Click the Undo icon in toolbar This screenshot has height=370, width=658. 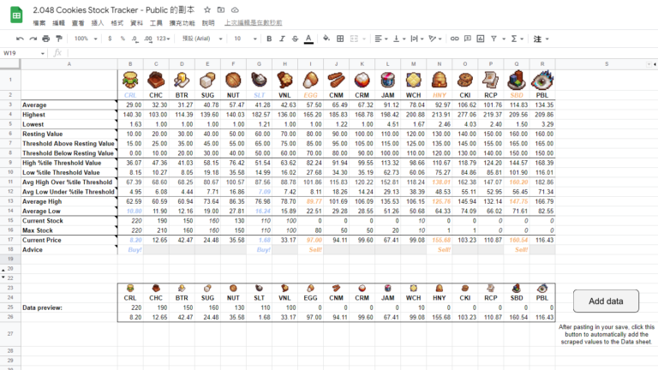point(20,39)
